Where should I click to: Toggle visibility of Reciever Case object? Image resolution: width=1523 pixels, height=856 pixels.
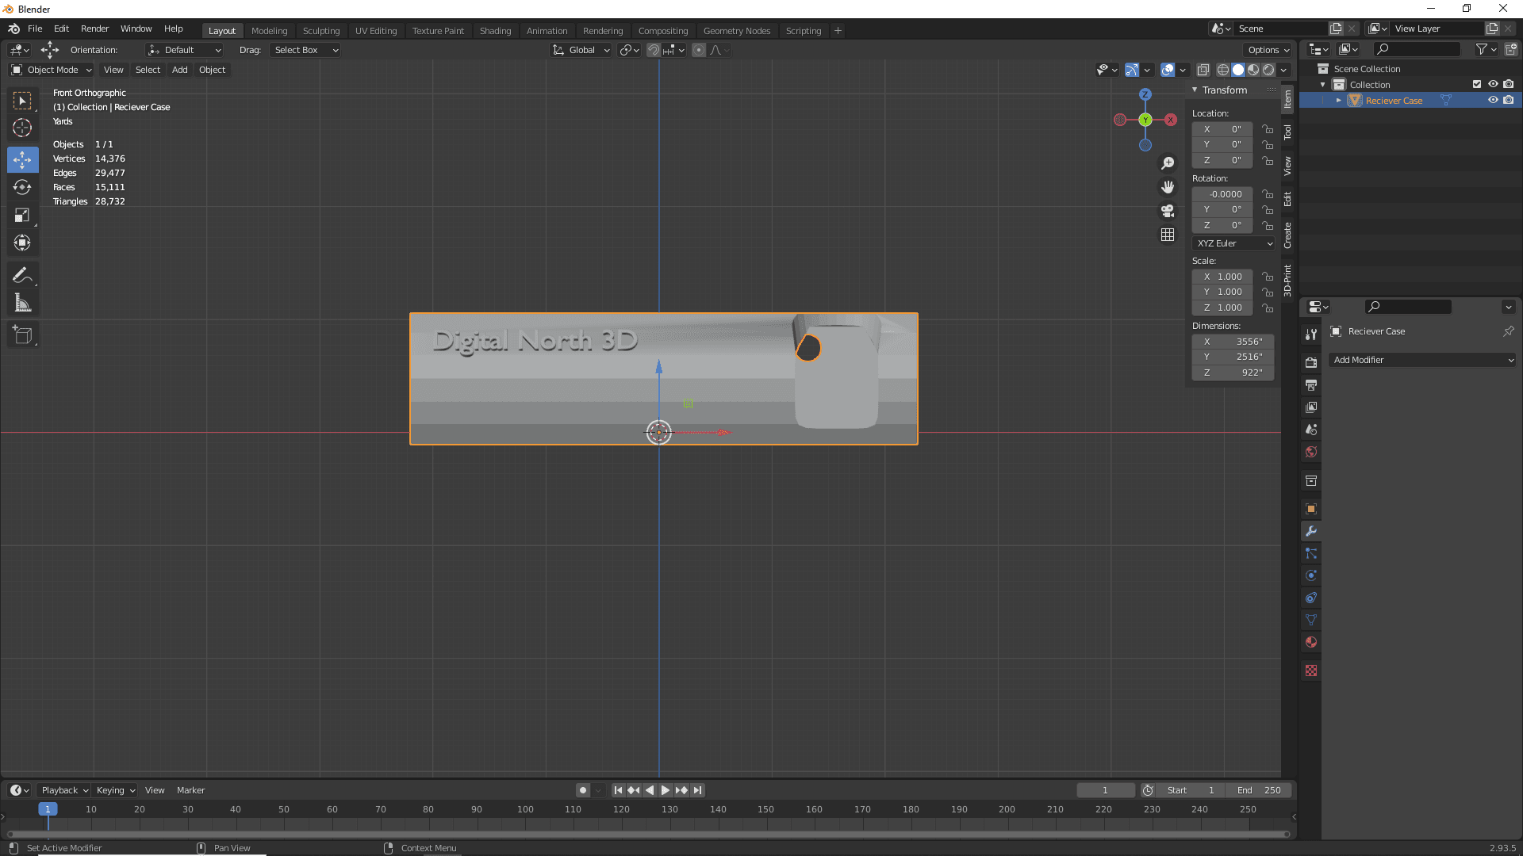pos(1493,99)
